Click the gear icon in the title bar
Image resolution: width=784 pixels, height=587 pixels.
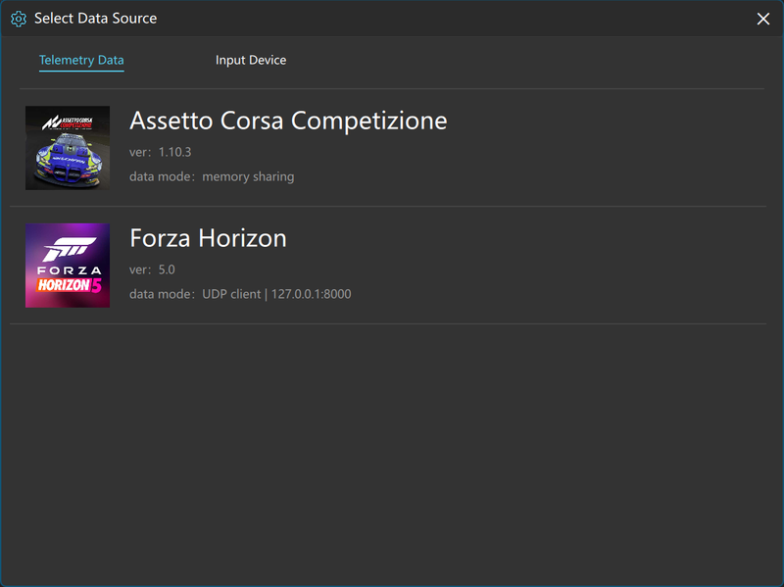pyautogui.click(x=19, y=19)
